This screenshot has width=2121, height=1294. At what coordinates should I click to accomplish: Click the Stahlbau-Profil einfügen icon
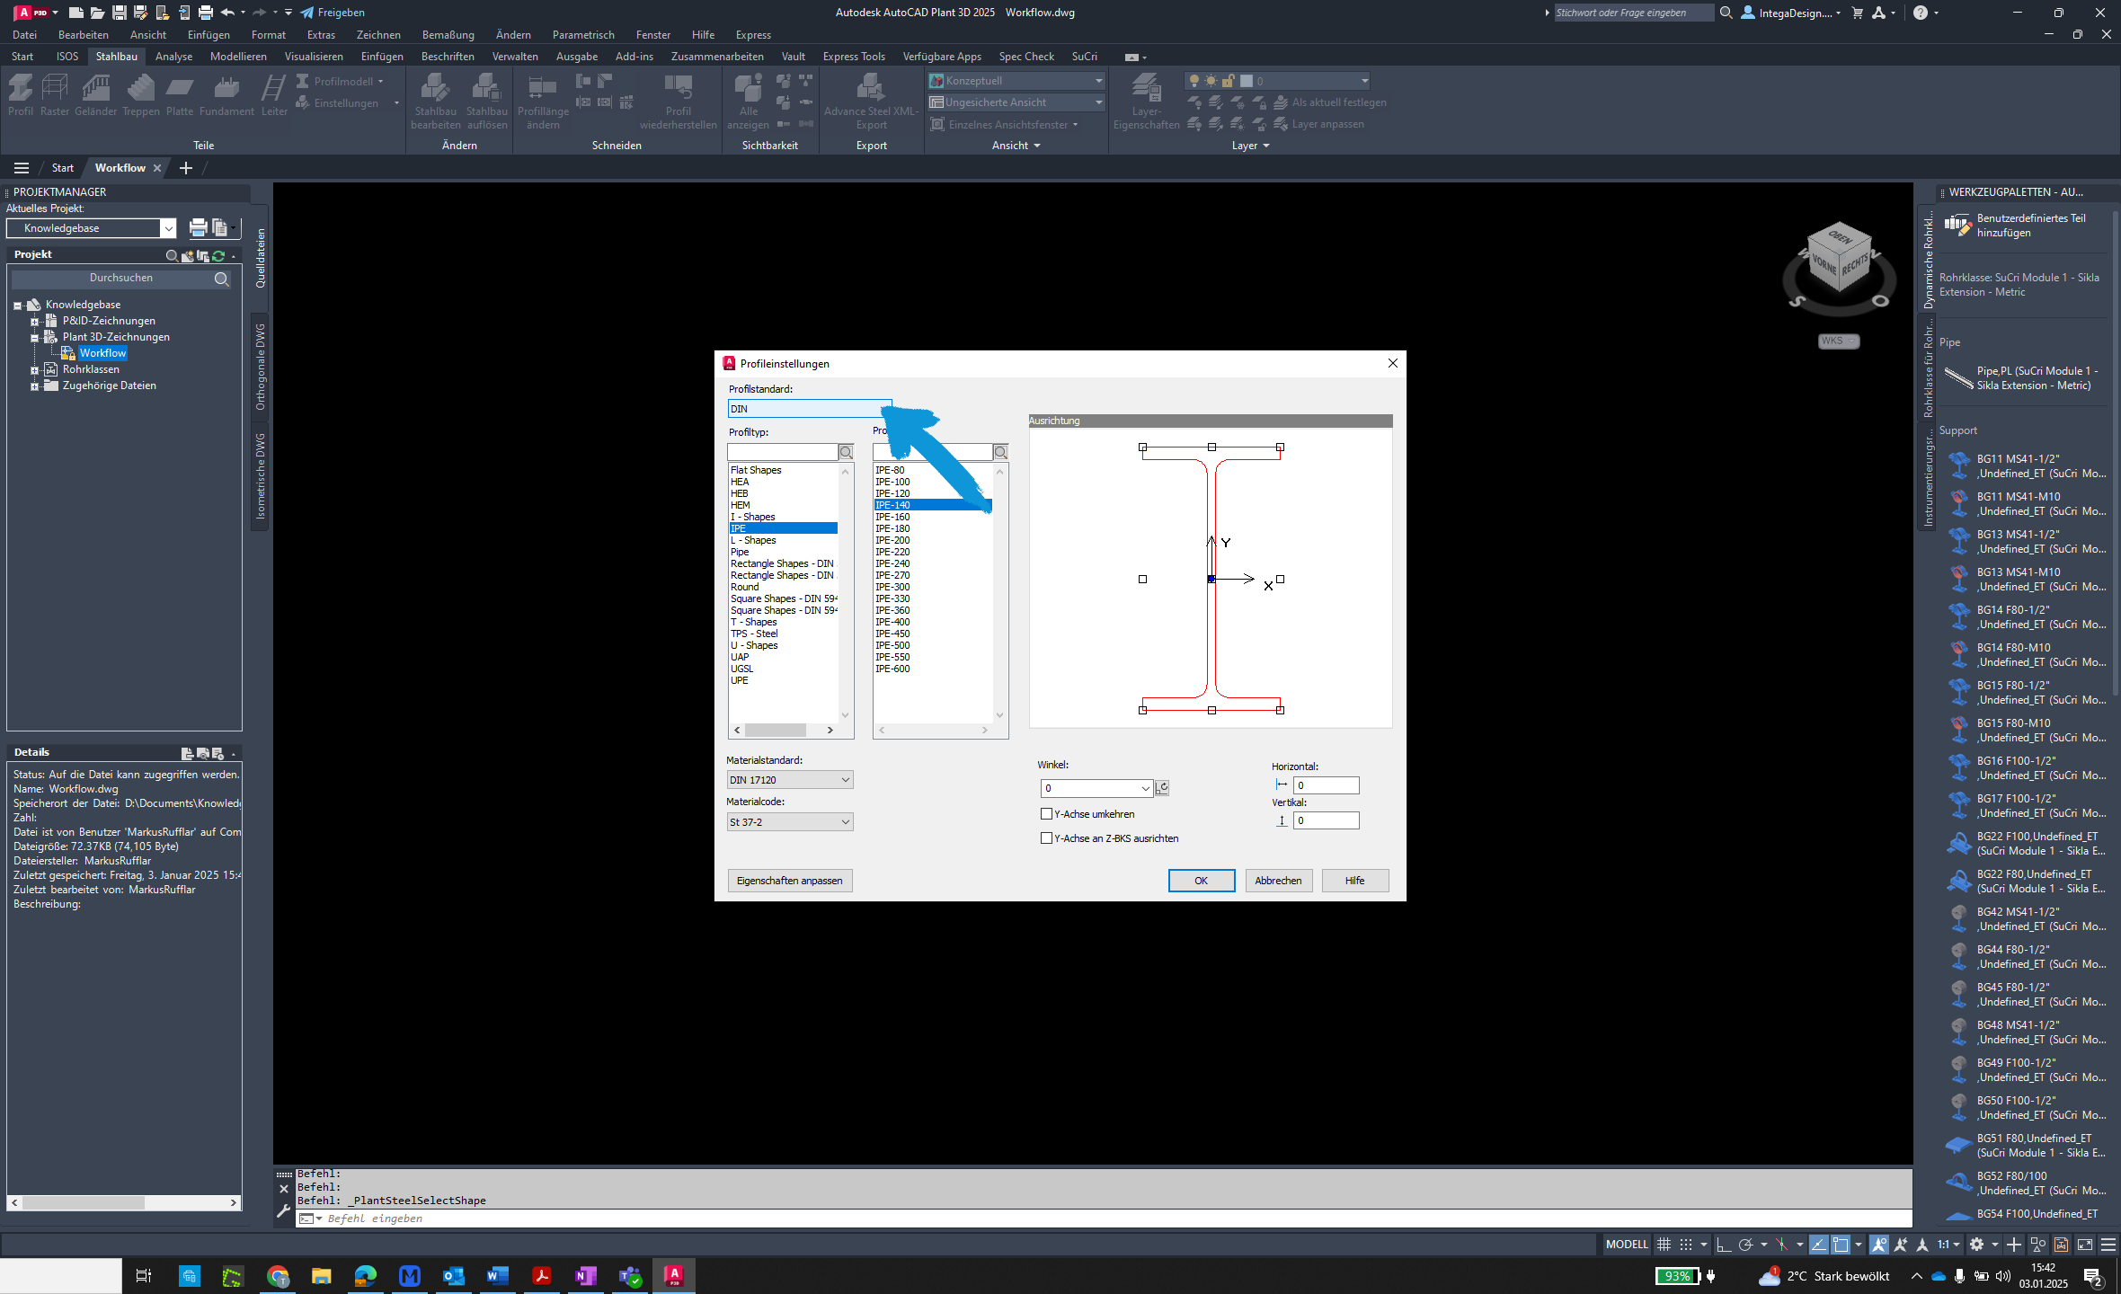[x=22, y=97]
